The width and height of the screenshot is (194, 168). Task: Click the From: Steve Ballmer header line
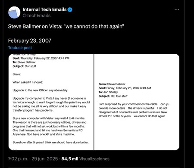coord(112,84)
